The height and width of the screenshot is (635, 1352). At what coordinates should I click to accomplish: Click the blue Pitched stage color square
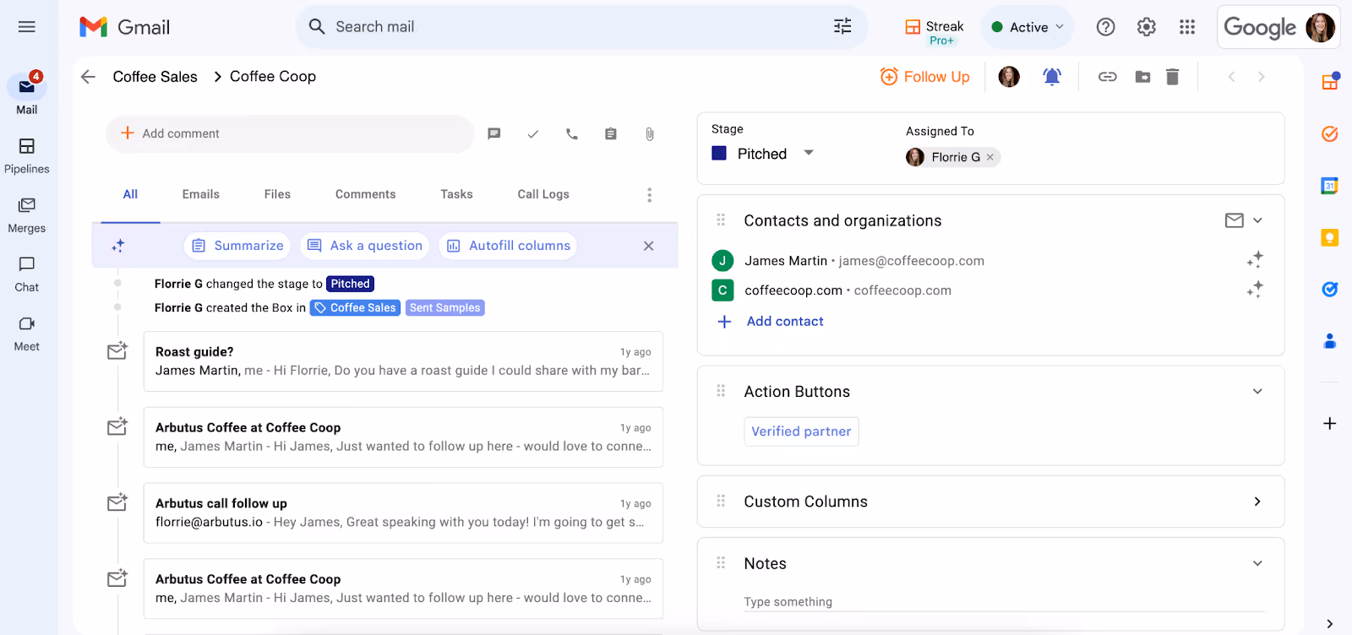click(x=719, y=154)
